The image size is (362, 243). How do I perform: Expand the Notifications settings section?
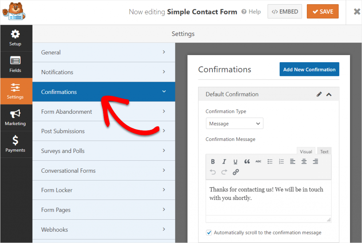[104, 72]
